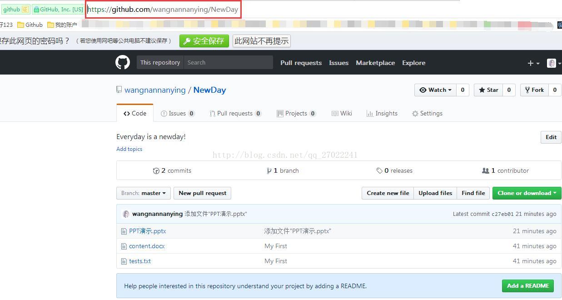Click the PPT演示.pptx file icon

click(124, 231)
